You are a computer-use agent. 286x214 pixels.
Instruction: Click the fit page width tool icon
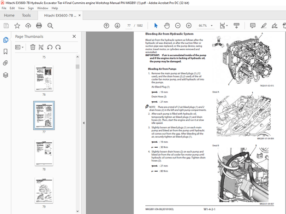coord(222,26)
